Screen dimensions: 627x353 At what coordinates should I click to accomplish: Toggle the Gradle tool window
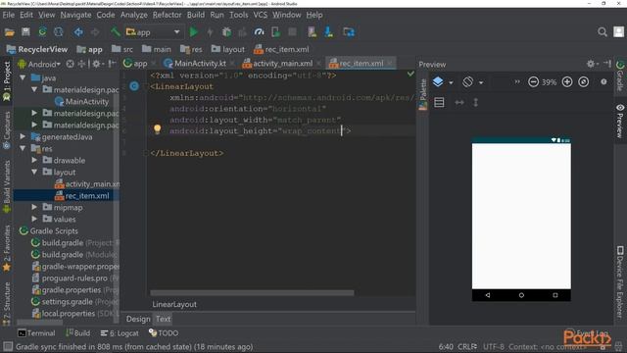click(x=620, y=76)
